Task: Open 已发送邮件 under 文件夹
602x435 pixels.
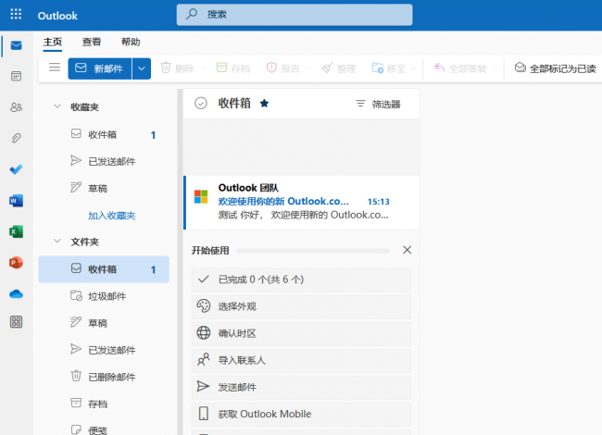Action: [104, 350]
